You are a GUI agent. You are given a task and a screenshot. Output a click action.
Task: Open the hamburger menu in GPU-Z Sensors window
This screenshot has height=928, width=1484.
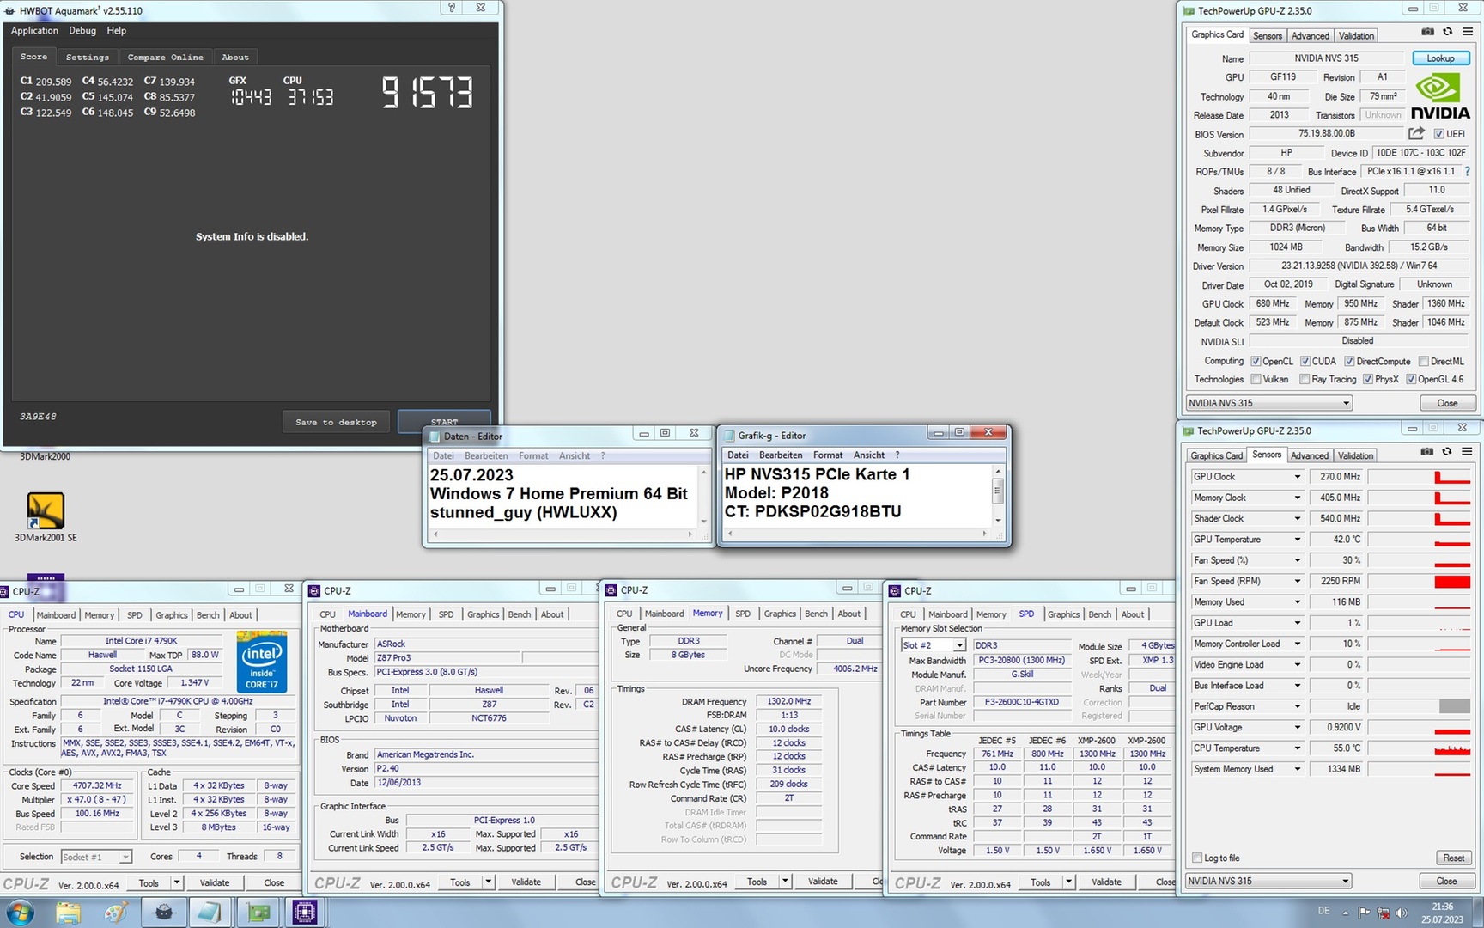tap(1468, 452)
